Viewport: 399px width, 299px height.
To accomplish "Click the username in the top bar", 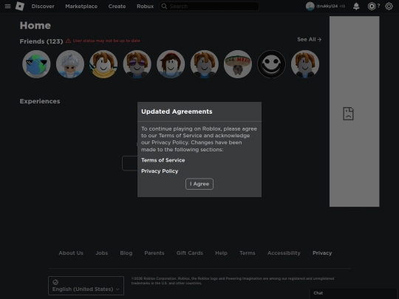I will click(327, 6).
